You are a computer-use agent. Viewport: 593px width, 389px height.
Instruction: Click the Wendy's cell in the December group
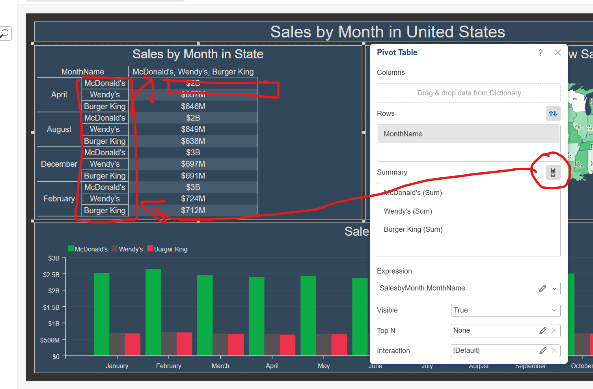(104, 164)
